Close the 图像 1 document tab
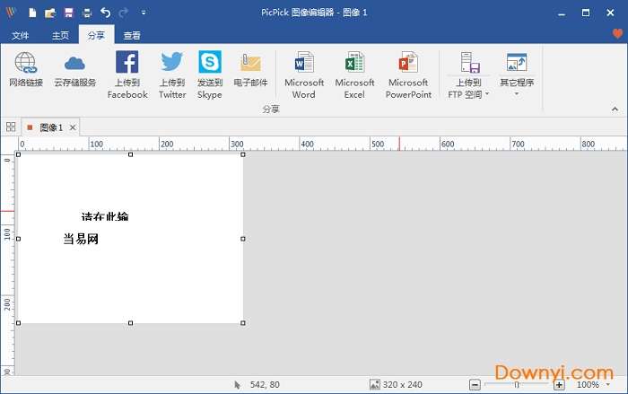This screenshot has width=628, height=394. (x=73, y=127)
